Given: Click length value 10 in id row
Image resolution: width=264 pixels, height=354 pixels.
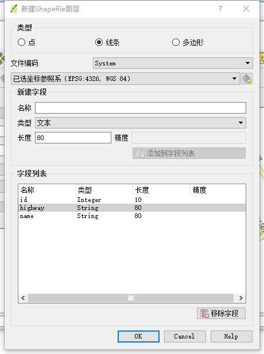Looking at the screenshot, I should (x=138, y=200).
